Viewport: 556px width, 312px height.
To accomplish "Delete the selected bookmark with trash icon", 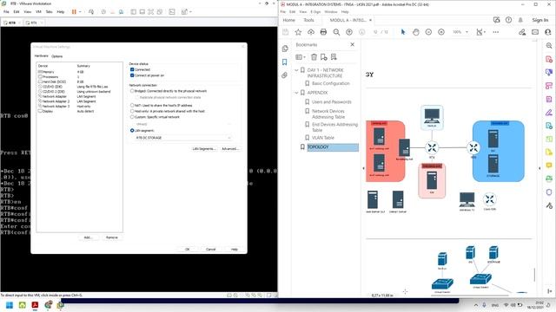I will (314, 57).
